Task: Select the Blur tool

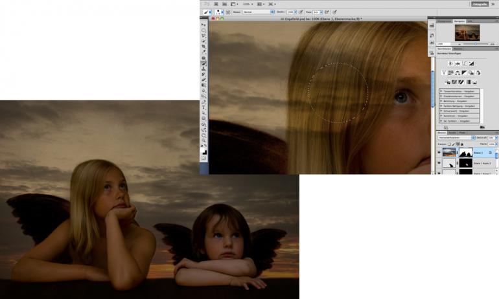Action: click(203, 91)
